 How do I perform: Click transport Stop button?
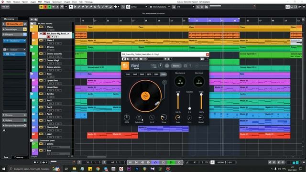click(164, 162)
